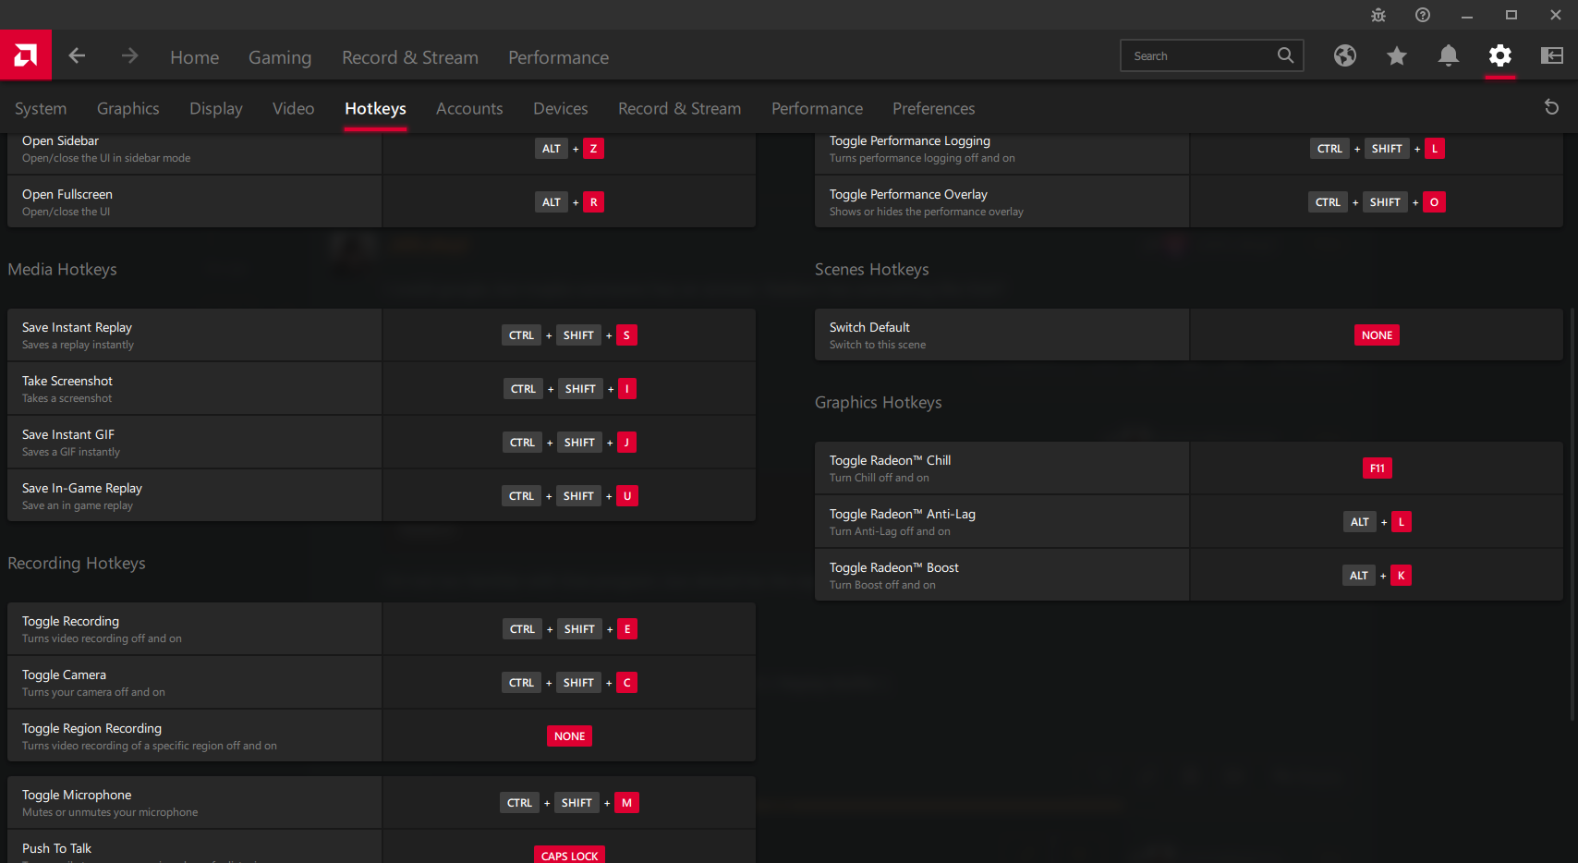Image resolution: width=1578 pixels, height=863 pixels.
Task: Switch to the Graphics settings tab
Action: (x=128, y=109)
